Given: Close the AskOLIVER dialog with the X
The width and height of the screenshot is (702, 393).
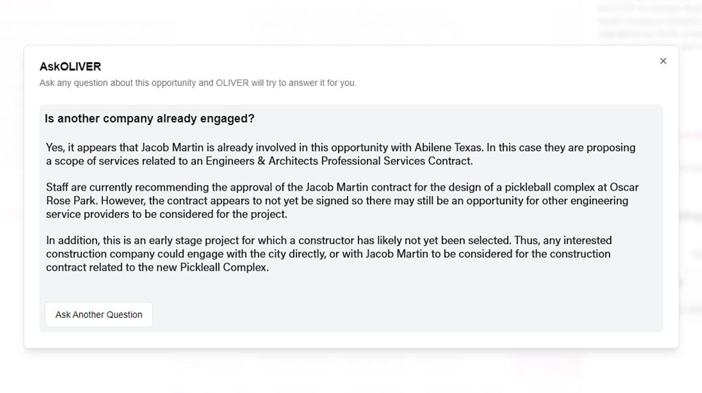Looking at the screenshot, I should [x=663, y=61].
